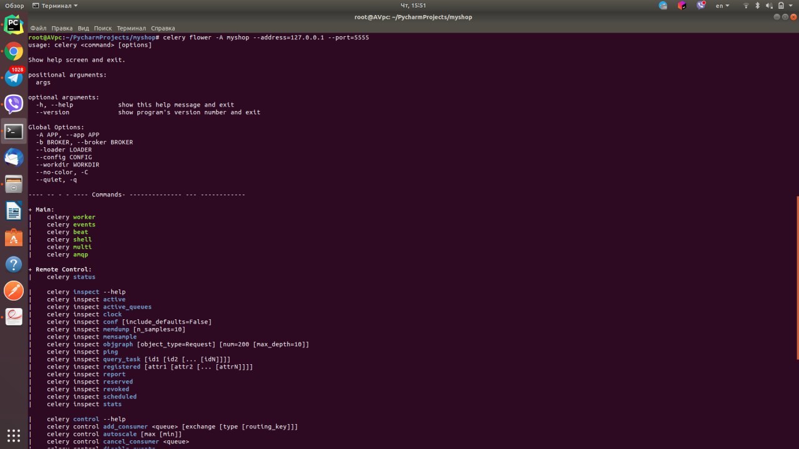Click 'multi' command text
Screen dimensions: 799x449
(x=82, y=247)
